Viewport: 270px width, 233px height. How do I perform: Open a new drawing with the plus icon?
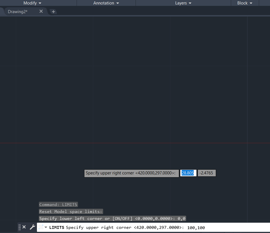point(53,11)
